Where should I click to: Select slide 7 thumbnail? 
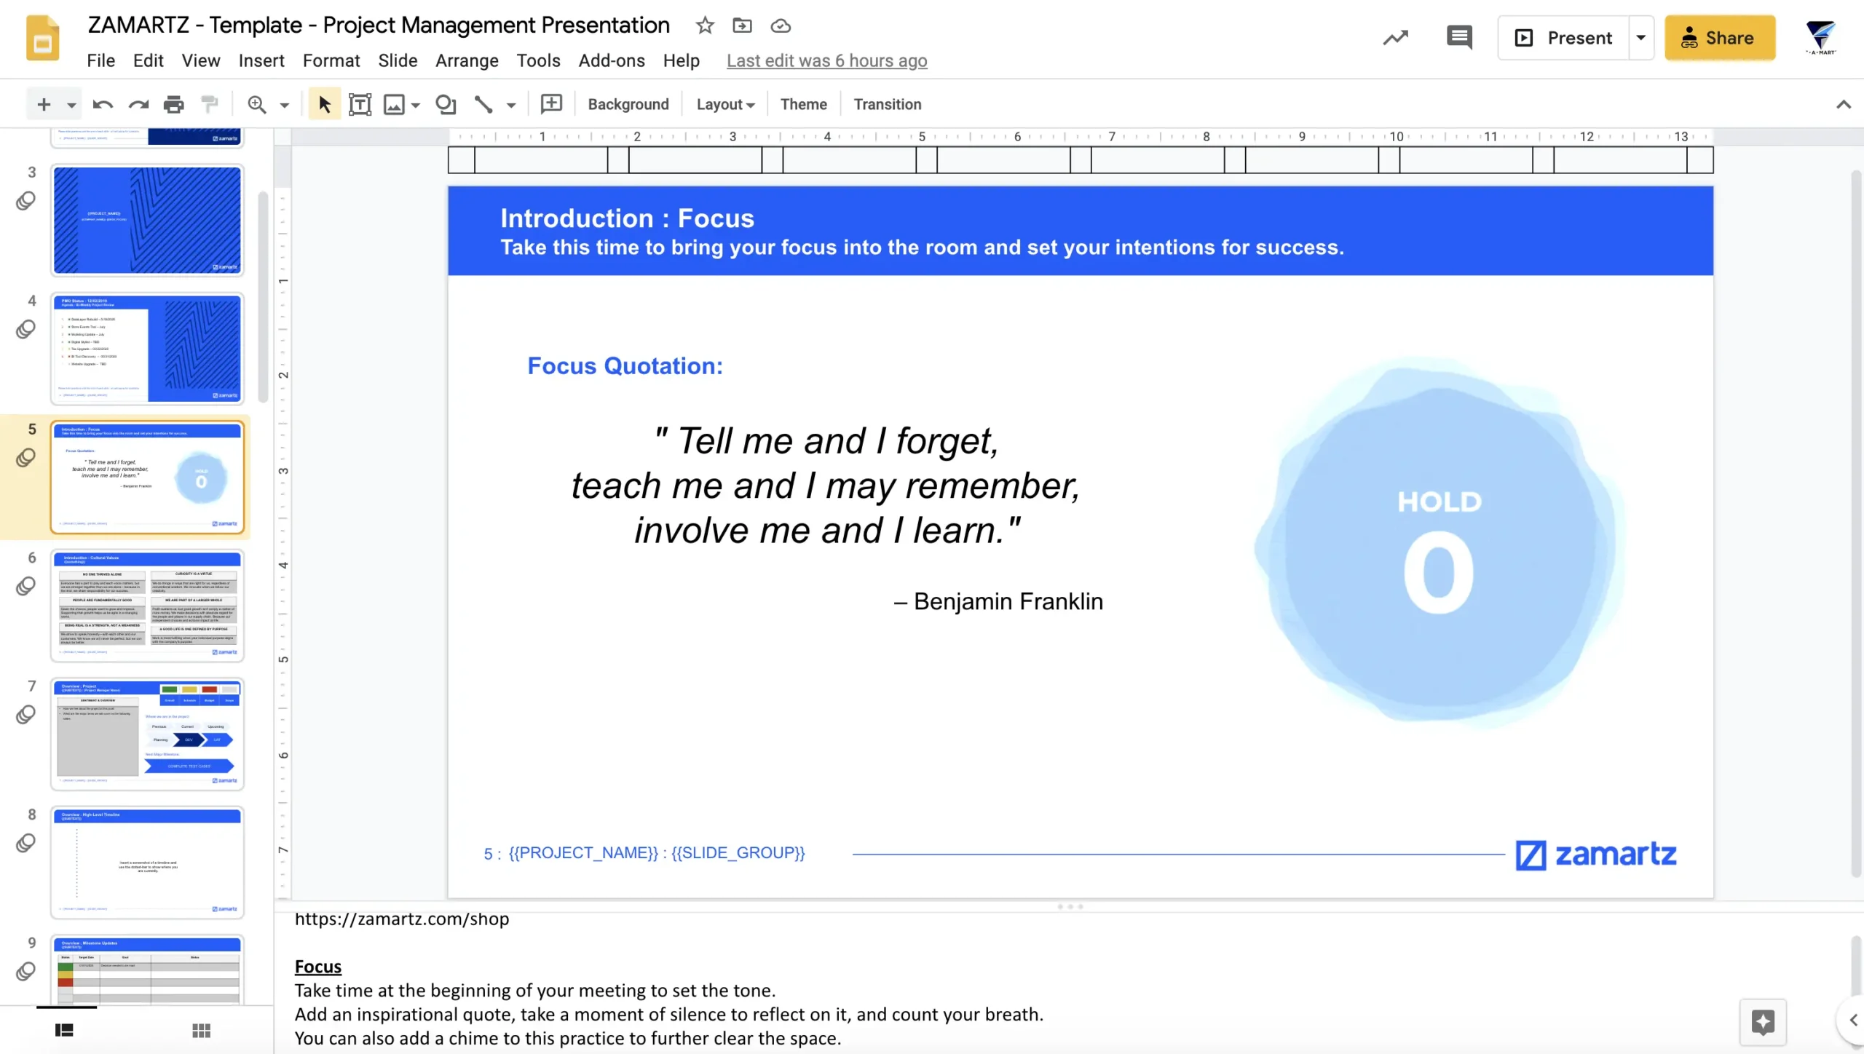[x=147, y=734]
